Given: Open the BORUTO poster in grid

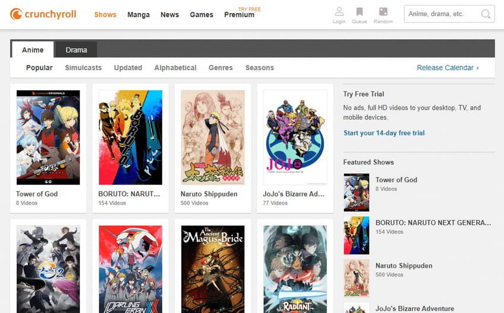Looking at the screenshot, I should point(130,137).
